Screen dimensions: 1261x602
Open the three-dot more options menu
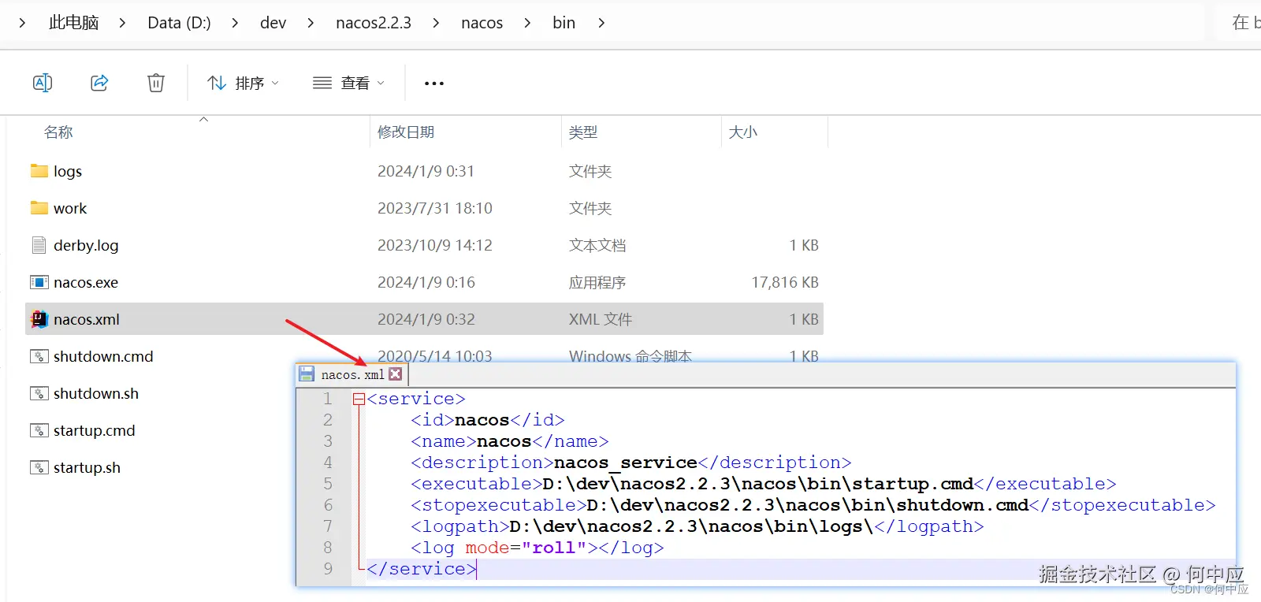tap(434, 83)
